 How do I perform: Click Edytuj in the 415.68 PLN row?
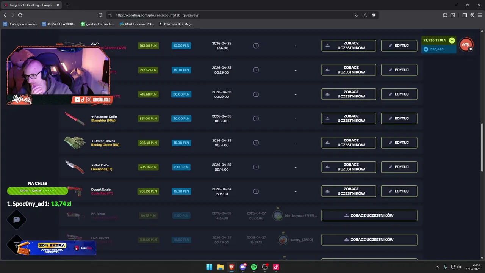tap(399, 94)
